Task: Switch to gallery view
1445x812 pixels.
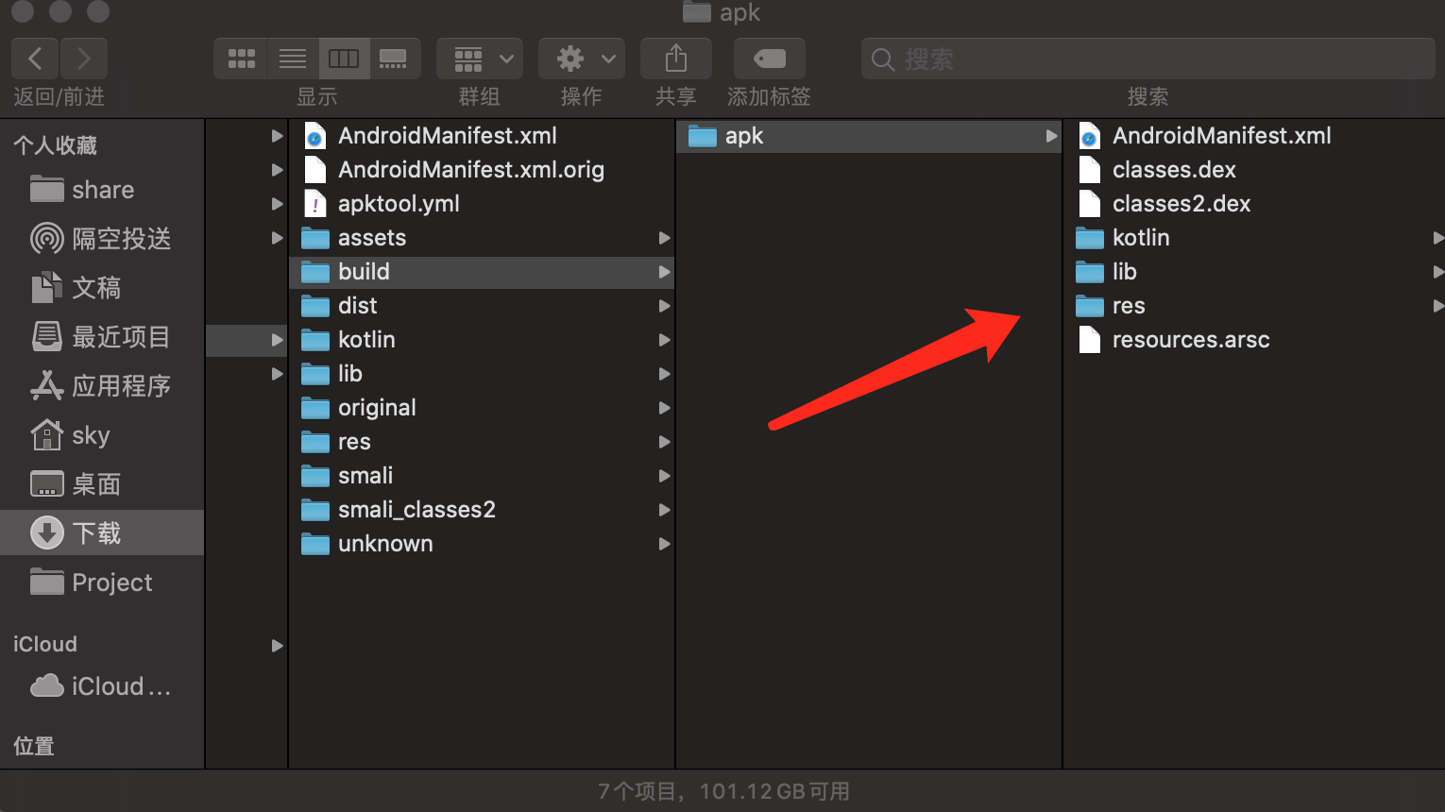Action: coord(395,59)
